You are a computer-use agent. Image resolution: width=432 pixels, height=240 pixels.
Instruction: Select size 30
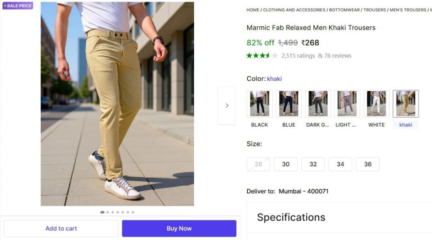click(285, 164)
